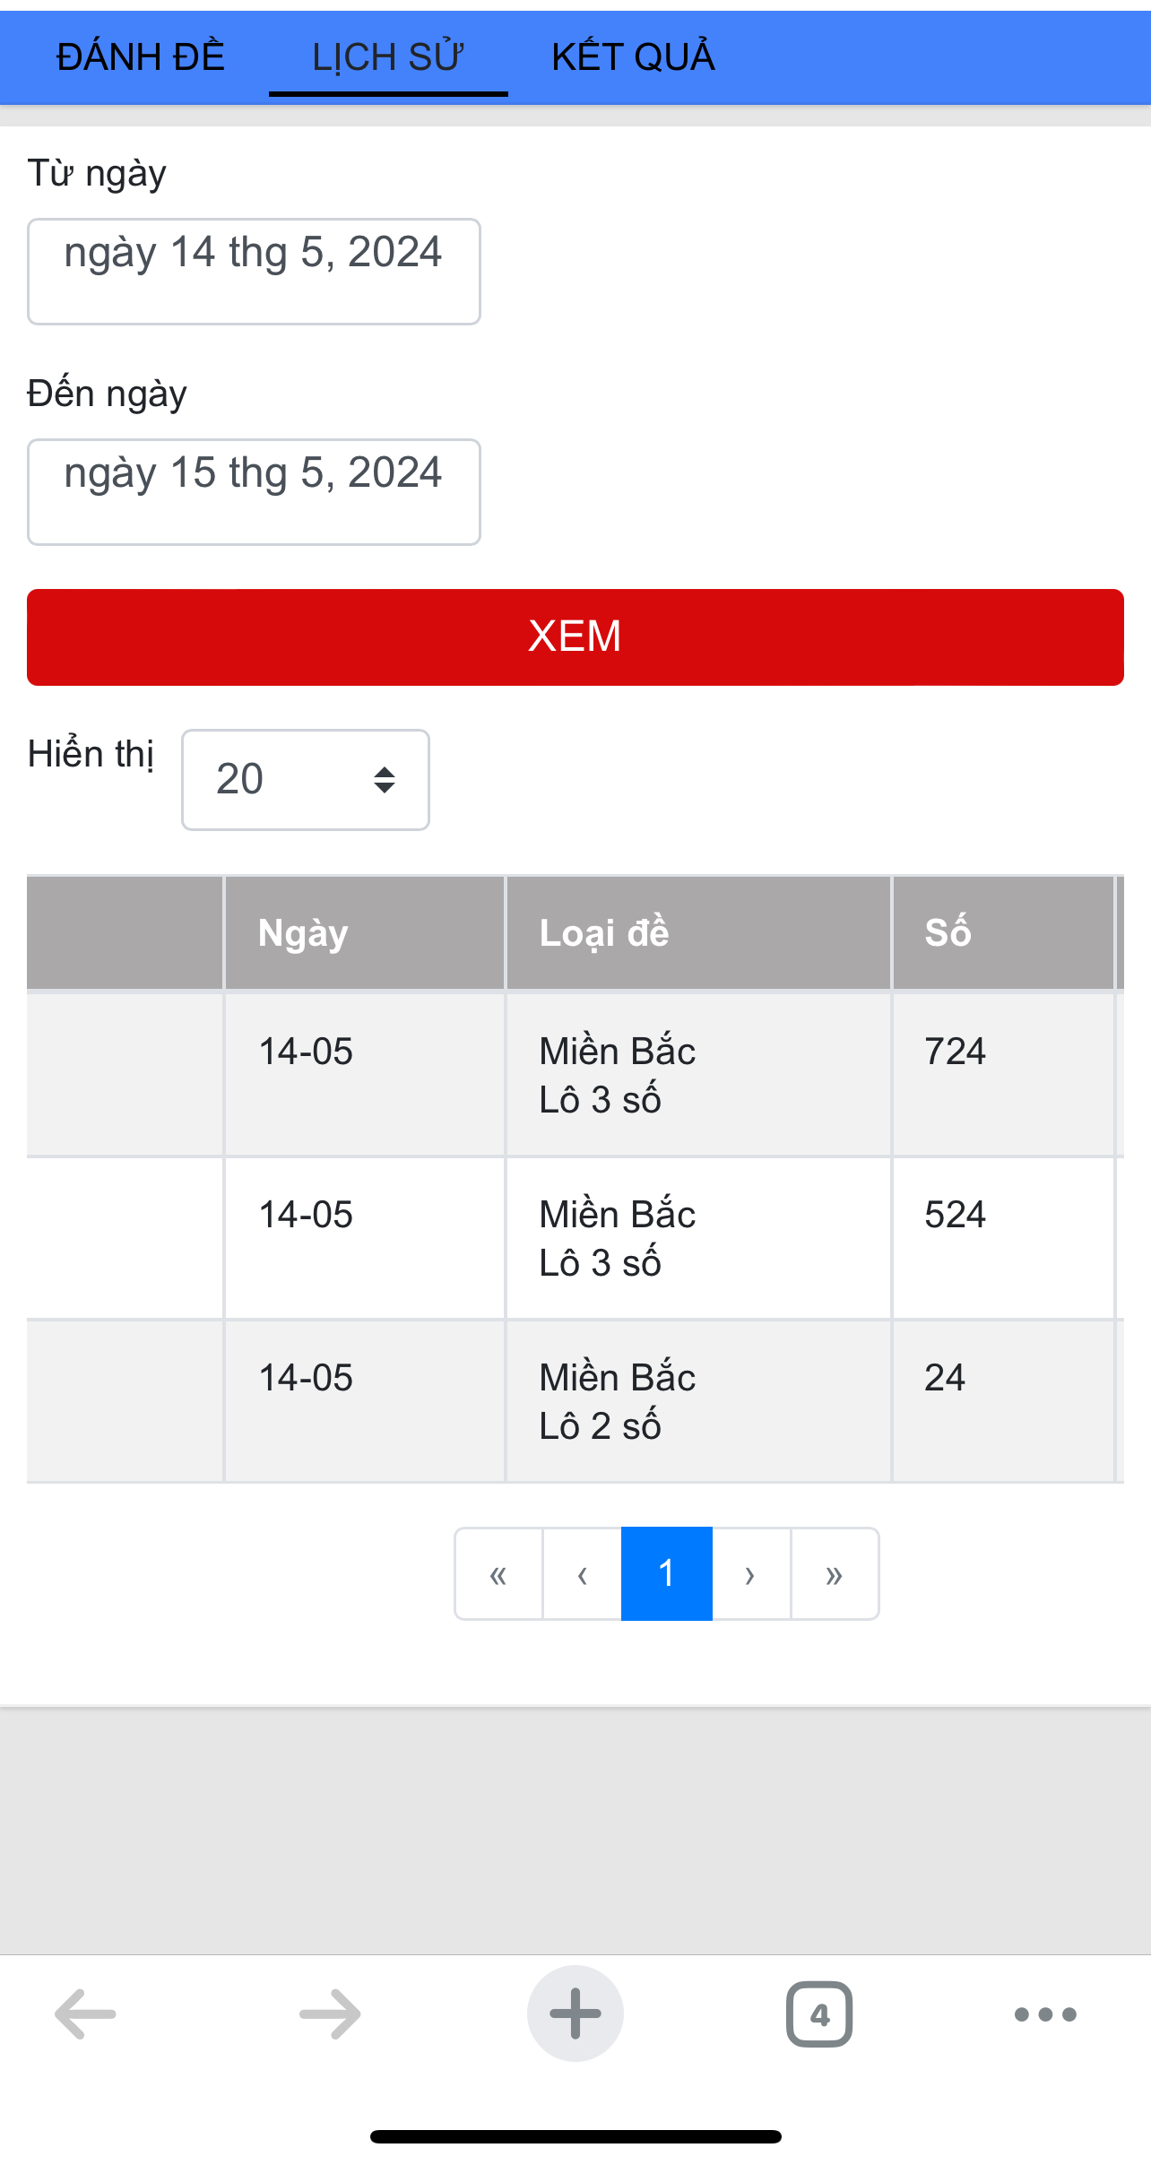
Task: Select the LỊCH SỬ tab
Action: point(387,57)
